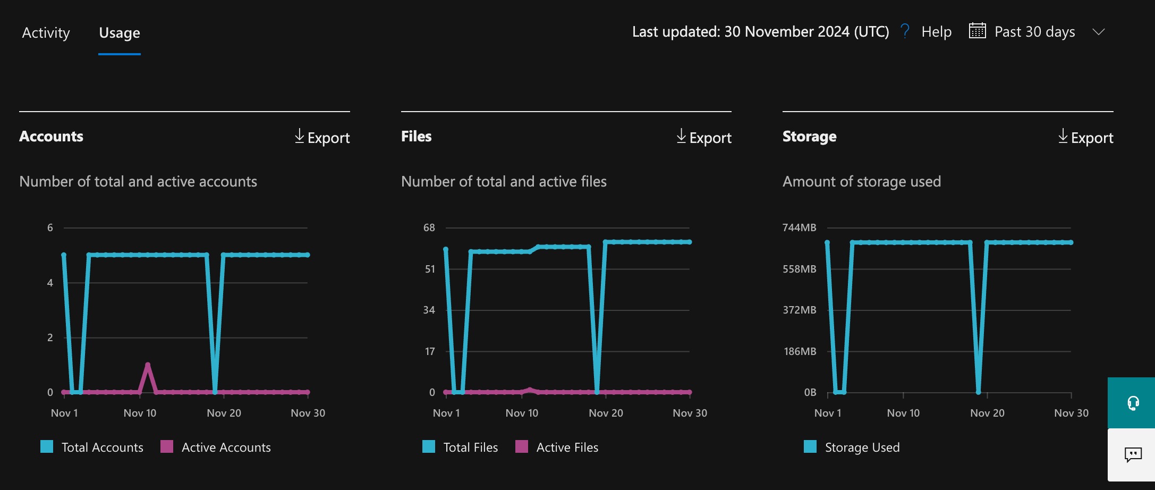Click the Active Accounts legend label
1155x490 pixels.
(x=226, y=447)
